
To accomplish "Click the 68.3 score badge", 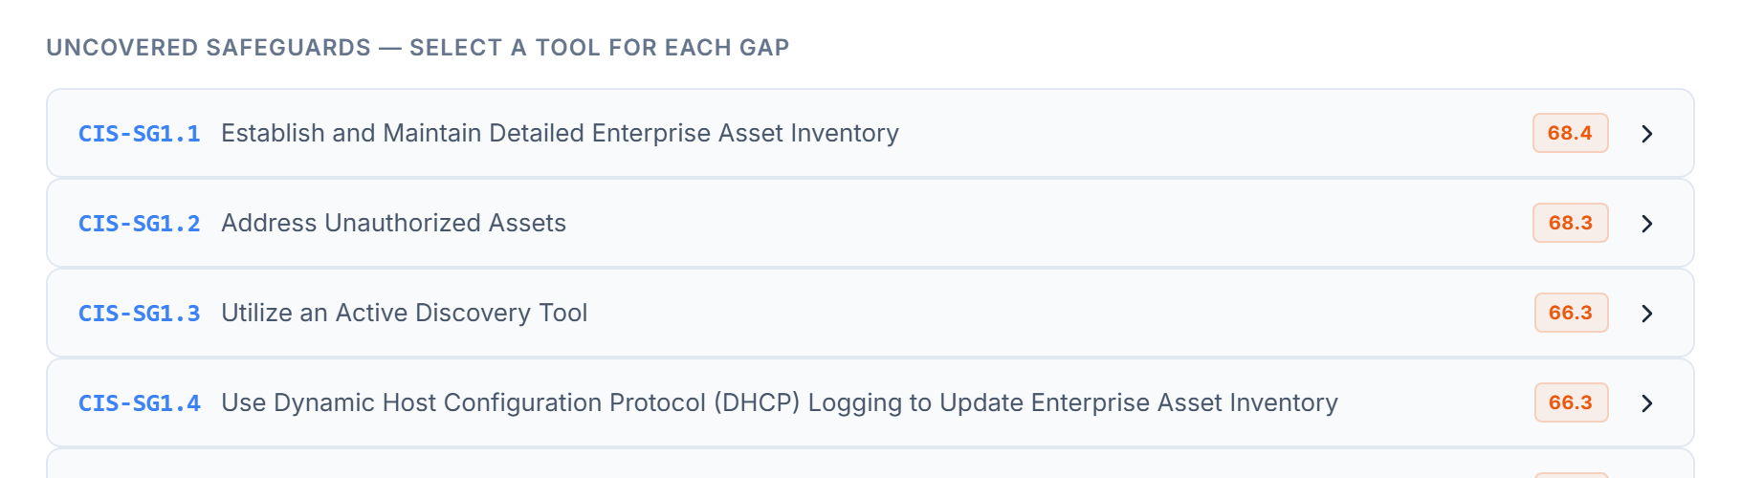I will click(1570, 223).
